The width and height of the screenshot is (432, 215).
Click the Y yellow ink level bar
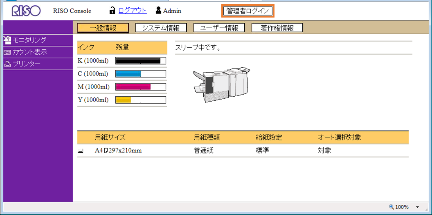pyautogui.click(x=140, y=100)
